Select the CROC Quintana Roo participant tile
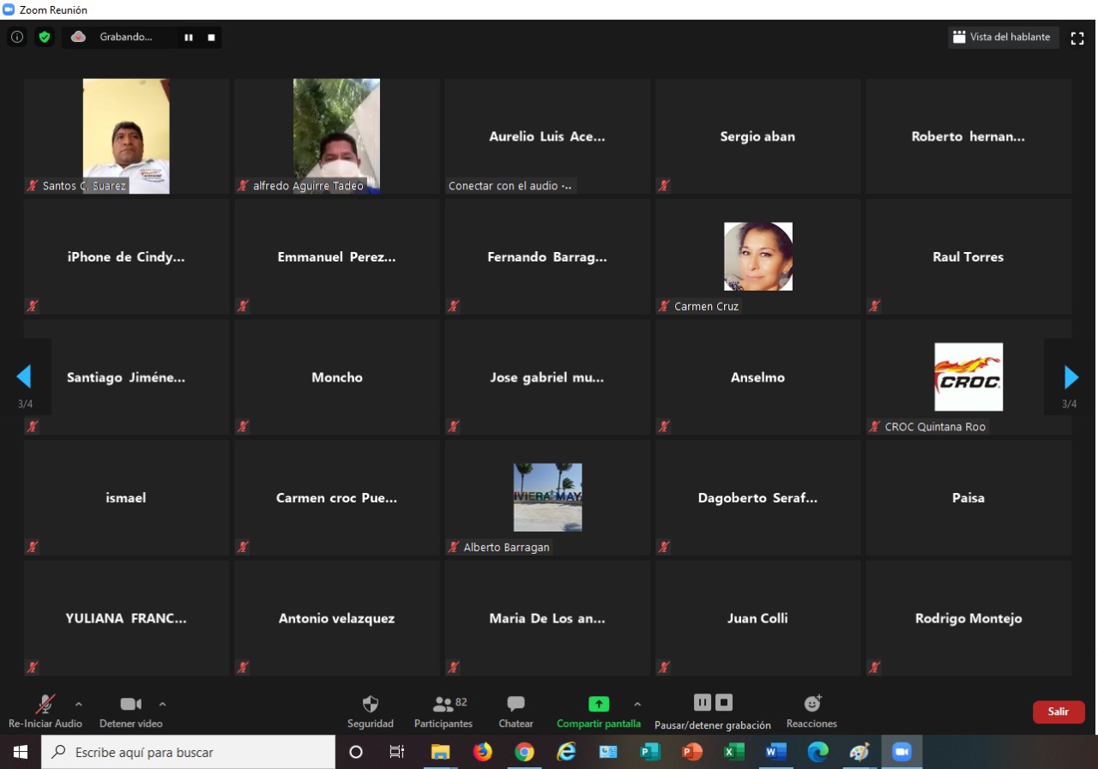 click(968, 377)
